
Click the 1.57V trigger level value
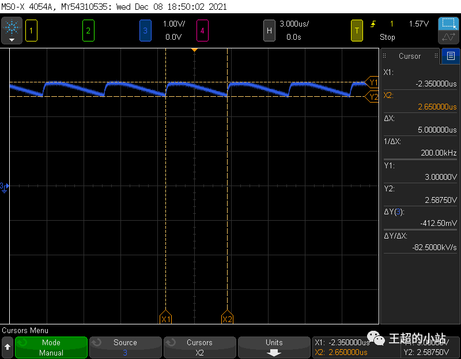pos(419,24)
